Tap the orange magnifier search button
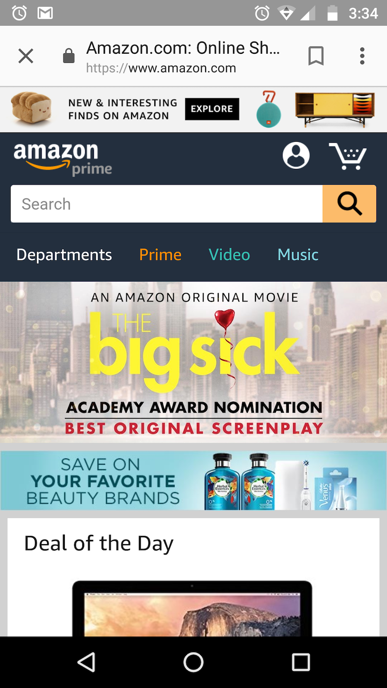This screenshot has height=688, width=387. tap(349, 204)
